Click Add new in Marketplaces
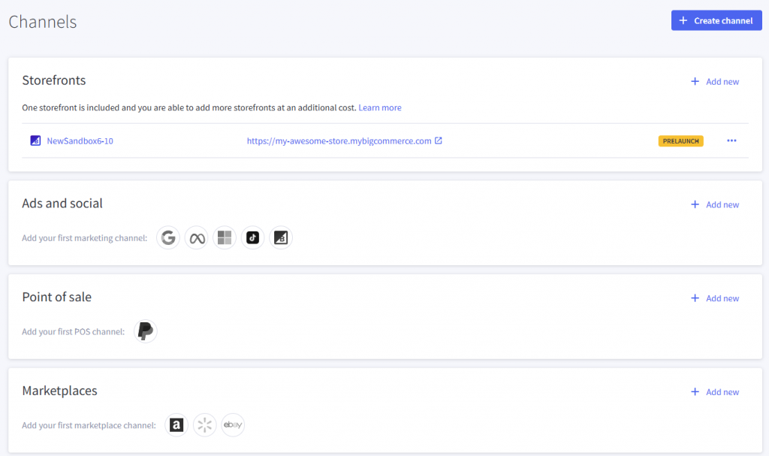769x456 pixels. tap(715, 392)
